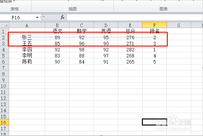Click cell containing 张三

[x=27, y=37]
